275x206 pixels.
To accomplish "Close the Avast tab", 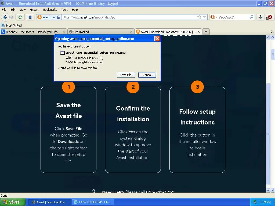I will click(199, 32).
